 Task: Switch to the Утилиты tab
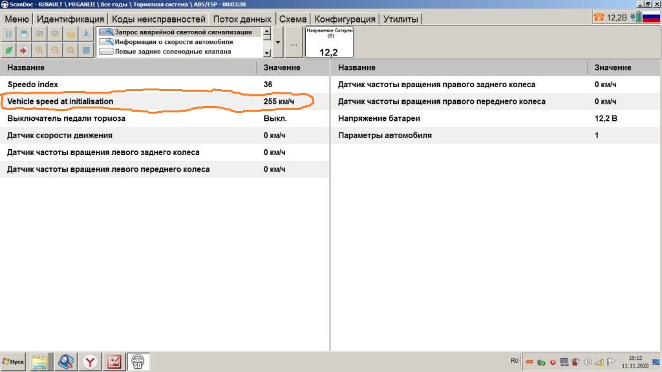coord(400,19)
